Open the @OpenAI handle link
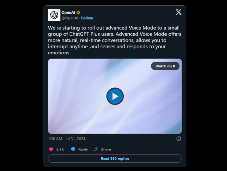227x171 pixels. [x=70, y=18]
